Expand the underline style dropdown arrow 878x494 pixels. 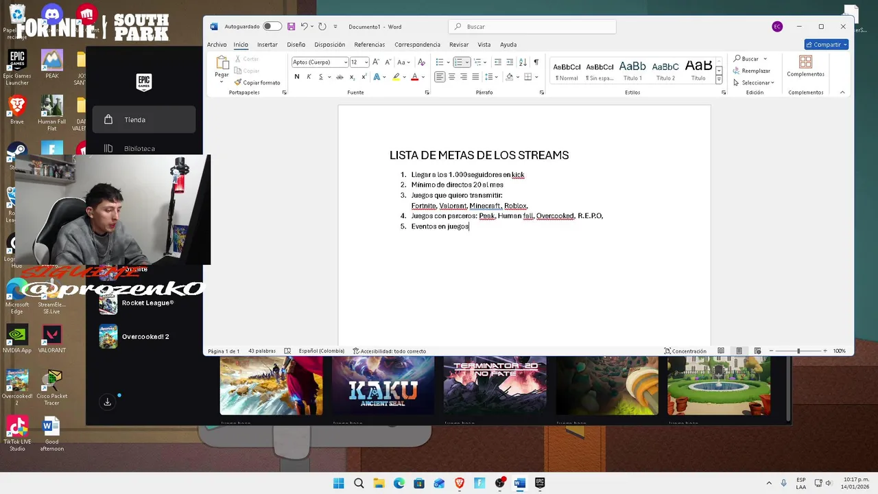[x=329, y=77]
